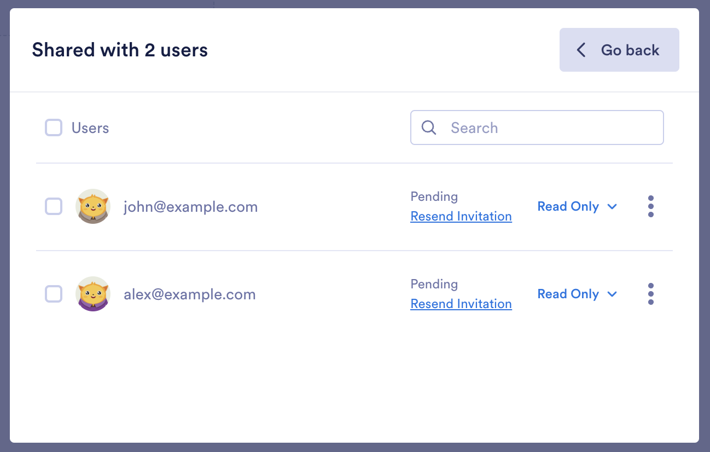Click john@example.com's cat avatar
The height and width of the screenshot is (452, 710).
93,207
